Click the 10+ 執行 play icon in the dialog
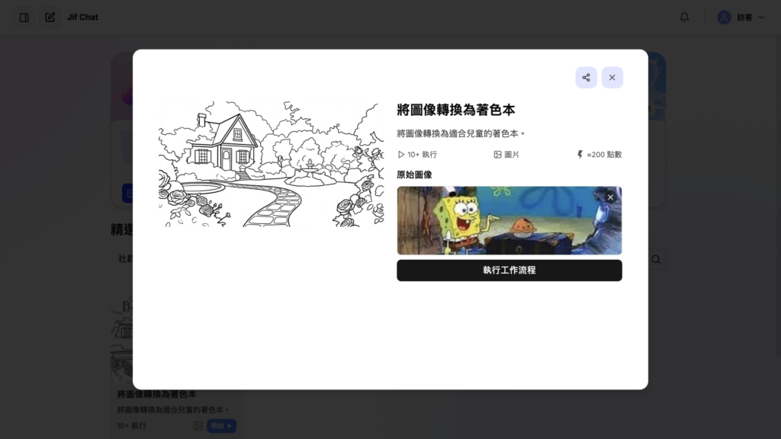This screenshot has width=781, height=439. [401, 155]
